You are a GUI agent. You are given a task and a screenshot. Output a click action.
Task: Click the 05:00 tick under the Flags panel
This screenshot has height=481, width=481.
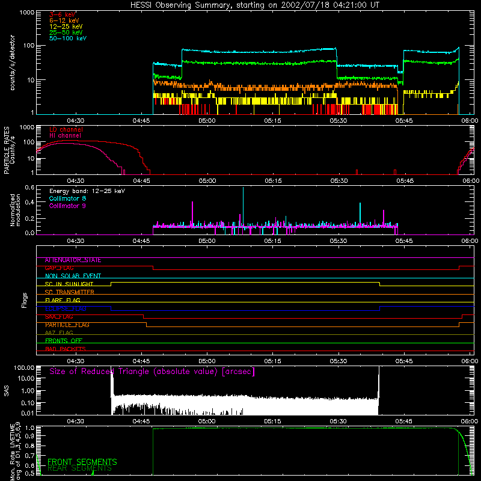pos(207,361)
